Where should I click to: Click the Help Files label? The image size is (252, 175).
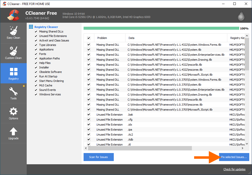(45, 63)
